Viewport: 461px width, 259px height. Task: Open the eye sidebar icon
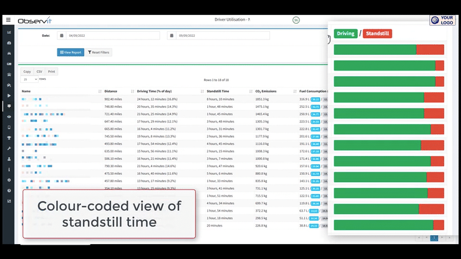click(x=9, y=117)
